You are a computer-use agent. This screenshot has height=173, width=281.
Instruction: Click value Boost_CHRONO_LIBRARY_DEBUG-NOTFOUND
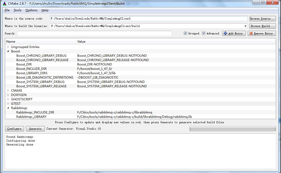click(112, 56)
